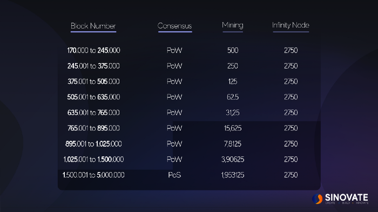Select the 245.001 to 375.000 block range

tap(93, 66)
